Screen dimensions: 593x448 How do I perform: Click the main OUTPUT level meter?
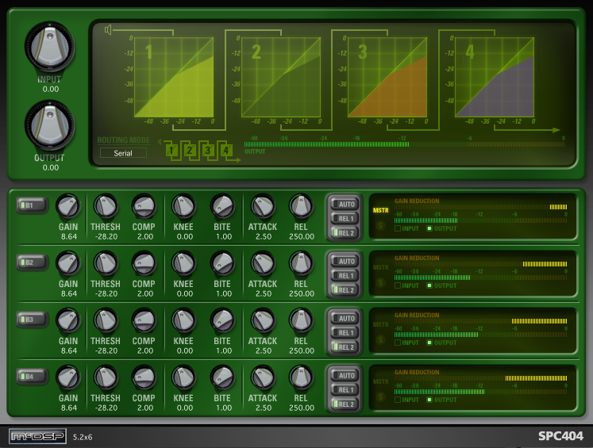(x=404, y=144)
